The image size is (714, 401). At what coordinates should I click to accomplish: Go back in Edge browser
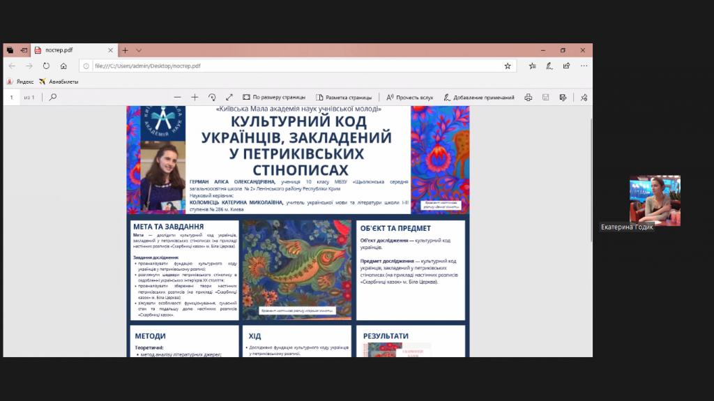click(12, 66)
